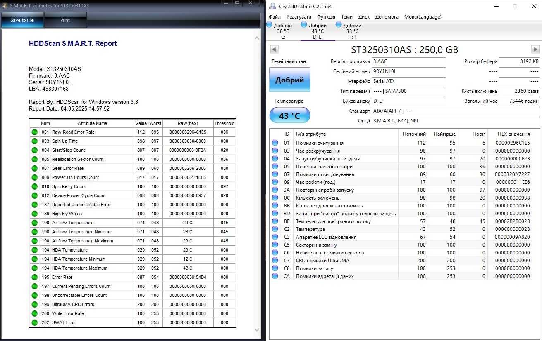Click green status icon for Raw Read Error Rate
542x341 pixels.
tap(34, 132)
